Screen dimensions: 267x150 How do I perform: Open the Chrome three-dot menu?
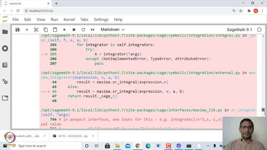click(x=262, y=11)
